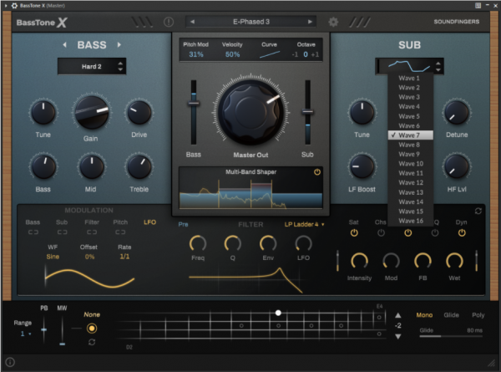This screenshot has height=372, width=501.
Task: Open the Hard 2 bass type dropdown
Action: [x=92, y=66]
